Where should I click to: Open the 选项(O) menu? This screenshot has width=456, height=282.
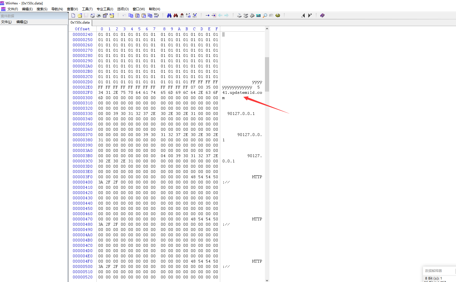[x=123, y=9]
